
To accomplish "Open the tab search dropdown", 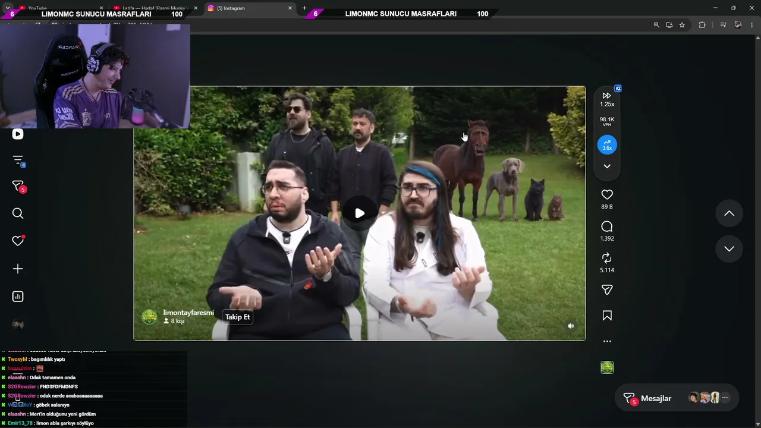I will (x=8, y=8).
